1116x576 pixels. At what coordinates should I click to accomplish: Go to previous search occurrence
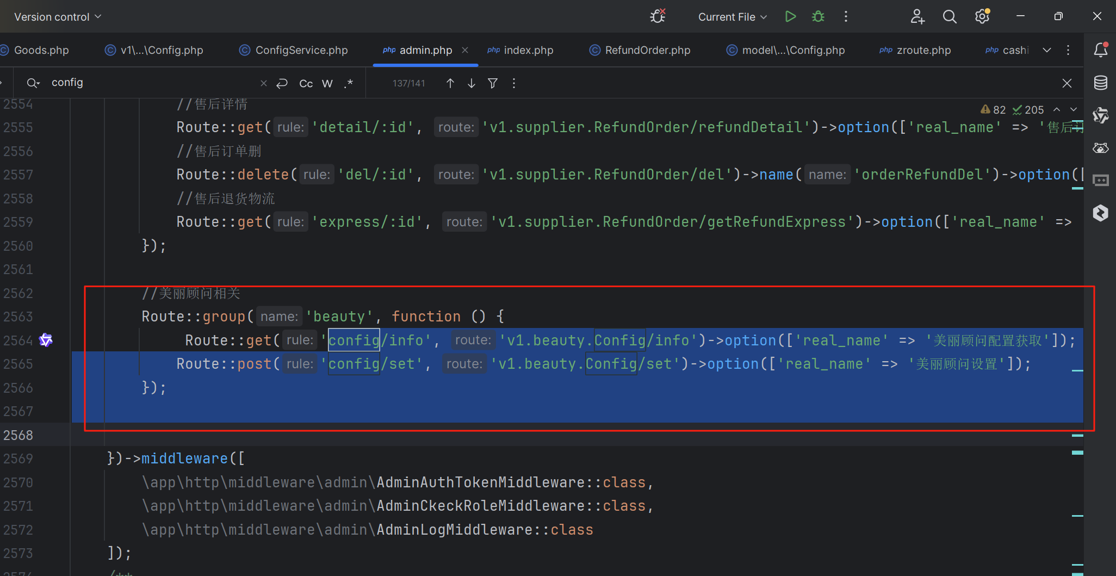tap(450, 83)
